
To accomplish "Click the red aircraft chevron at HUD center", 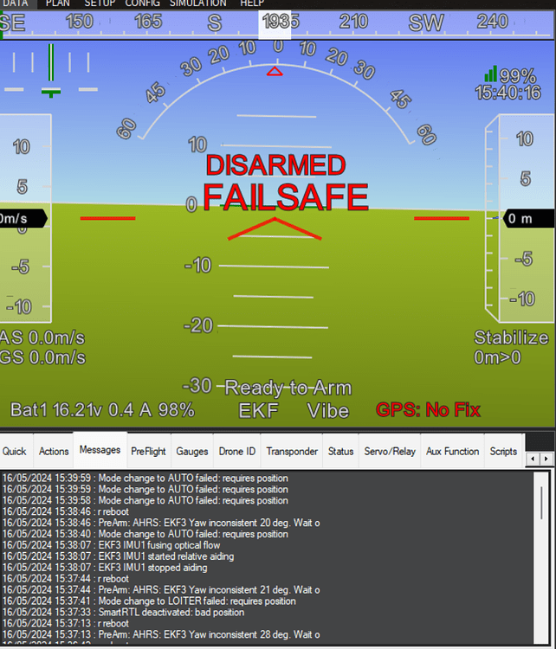I will [x=275, y=228].
